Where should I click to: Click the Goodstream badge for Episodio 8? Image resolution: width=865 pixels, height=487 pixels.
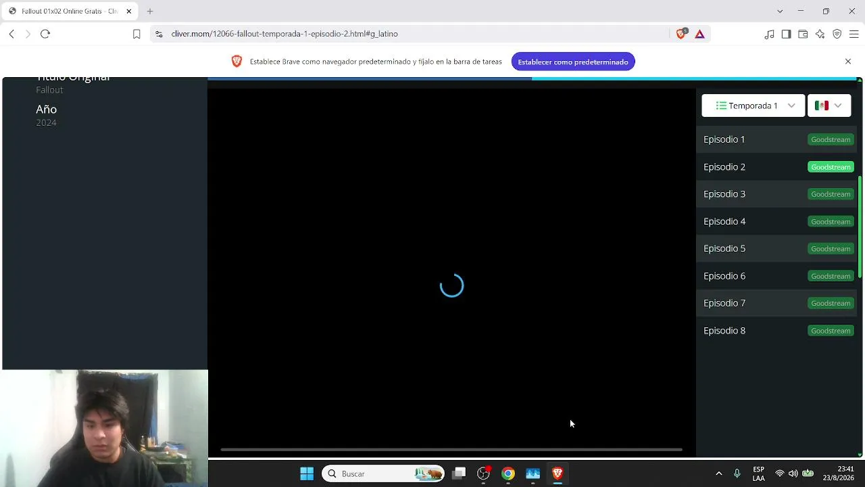[x=831, y=331]
